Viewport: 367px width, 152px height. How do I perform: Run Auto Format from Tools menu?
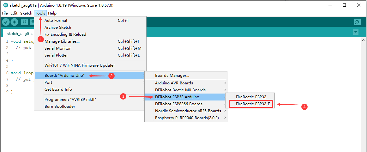click(56, 21)
